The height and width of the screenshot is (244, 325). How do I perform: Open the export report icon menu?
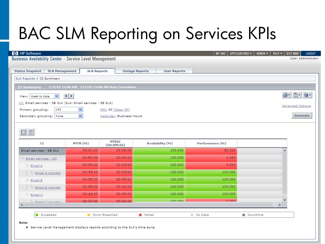[x=297, y=95]
